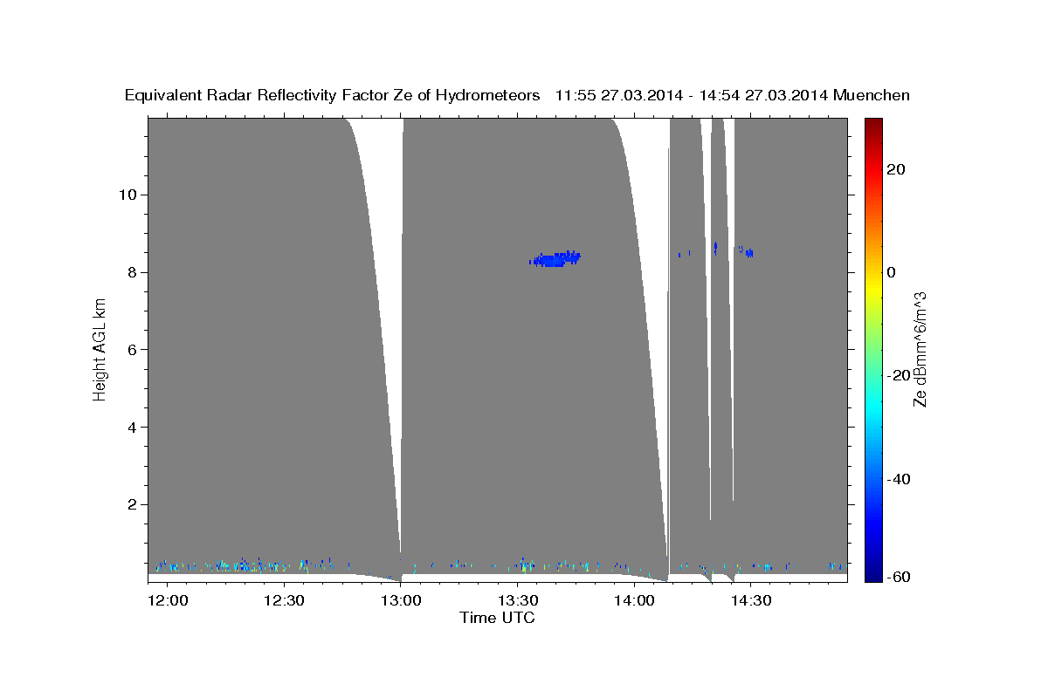
Task: Click the plot title text
Action: [x=518, y=95]
